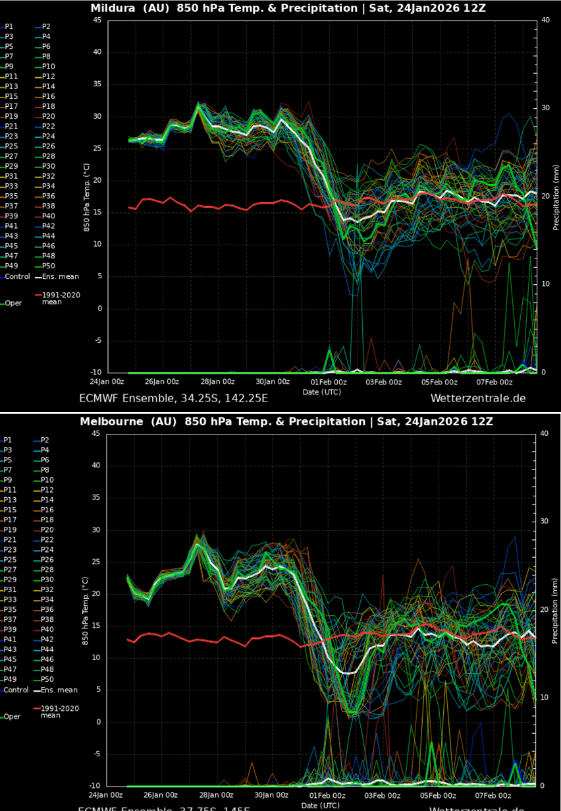
Task: Click Ens. mean legend entry in Melbourne chart
Action: 59,690
